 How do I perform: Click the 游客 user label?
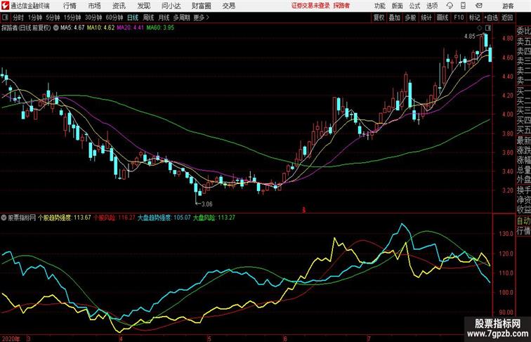coord(508,6)
